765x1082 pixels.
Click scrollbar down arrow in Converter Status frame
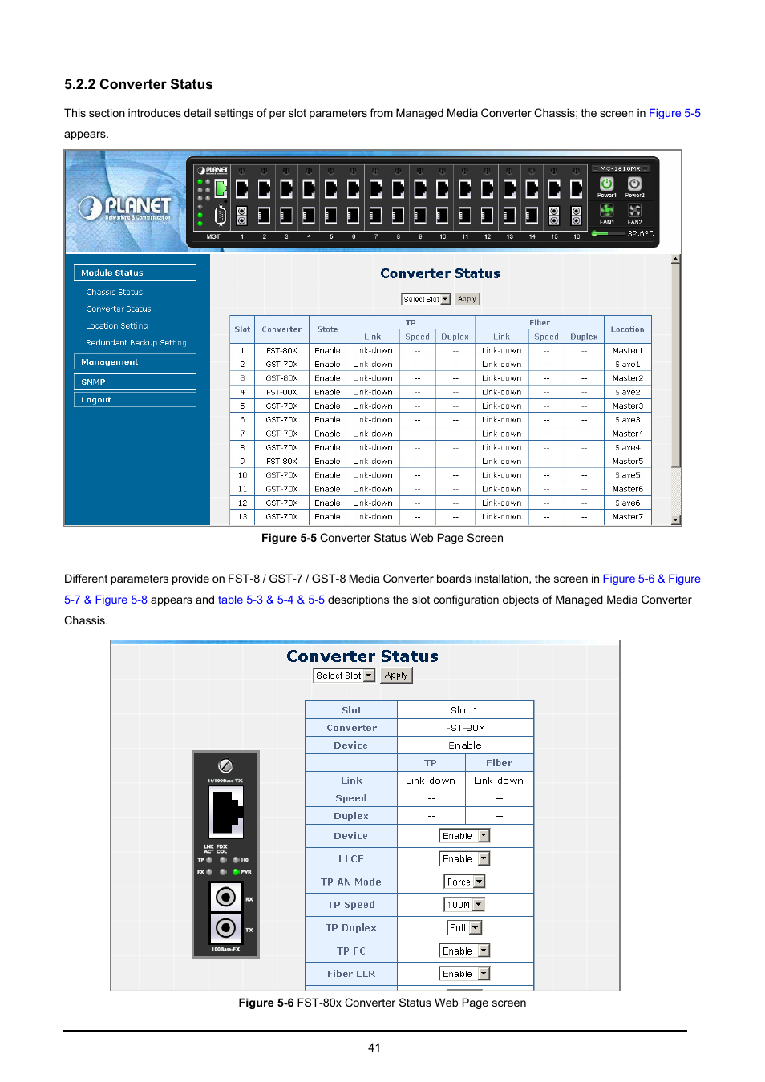pos(676,519)
